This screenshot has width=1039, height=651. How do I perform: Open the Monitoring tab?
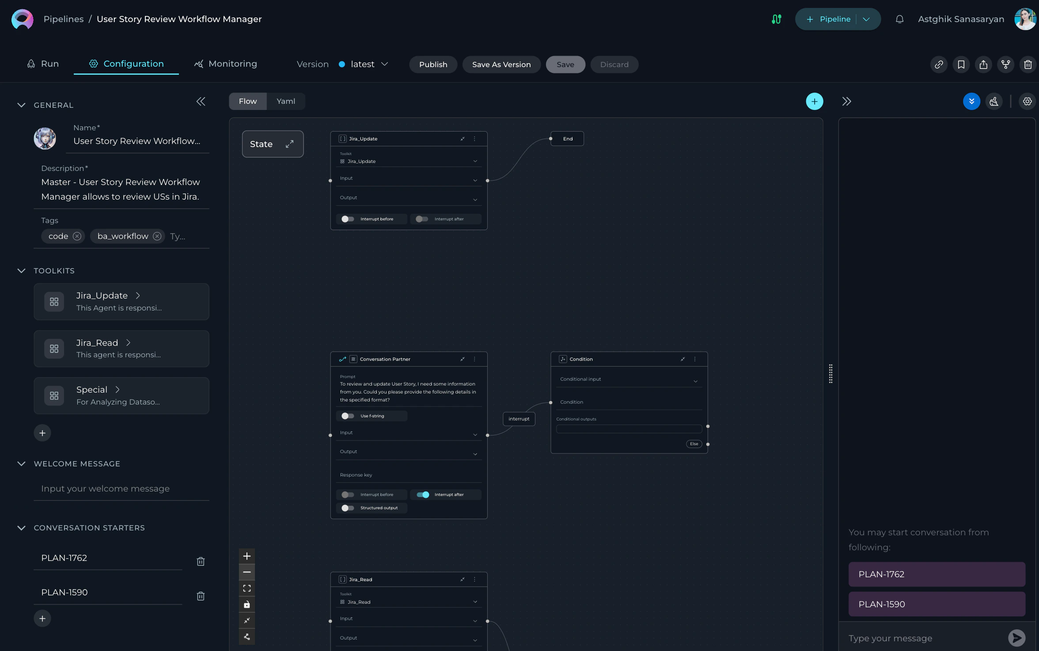[225, 64]
